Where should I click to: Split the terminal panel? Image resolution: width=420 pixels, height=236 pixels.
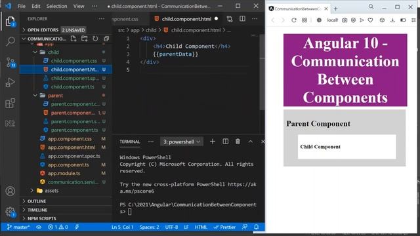(226, 142)
